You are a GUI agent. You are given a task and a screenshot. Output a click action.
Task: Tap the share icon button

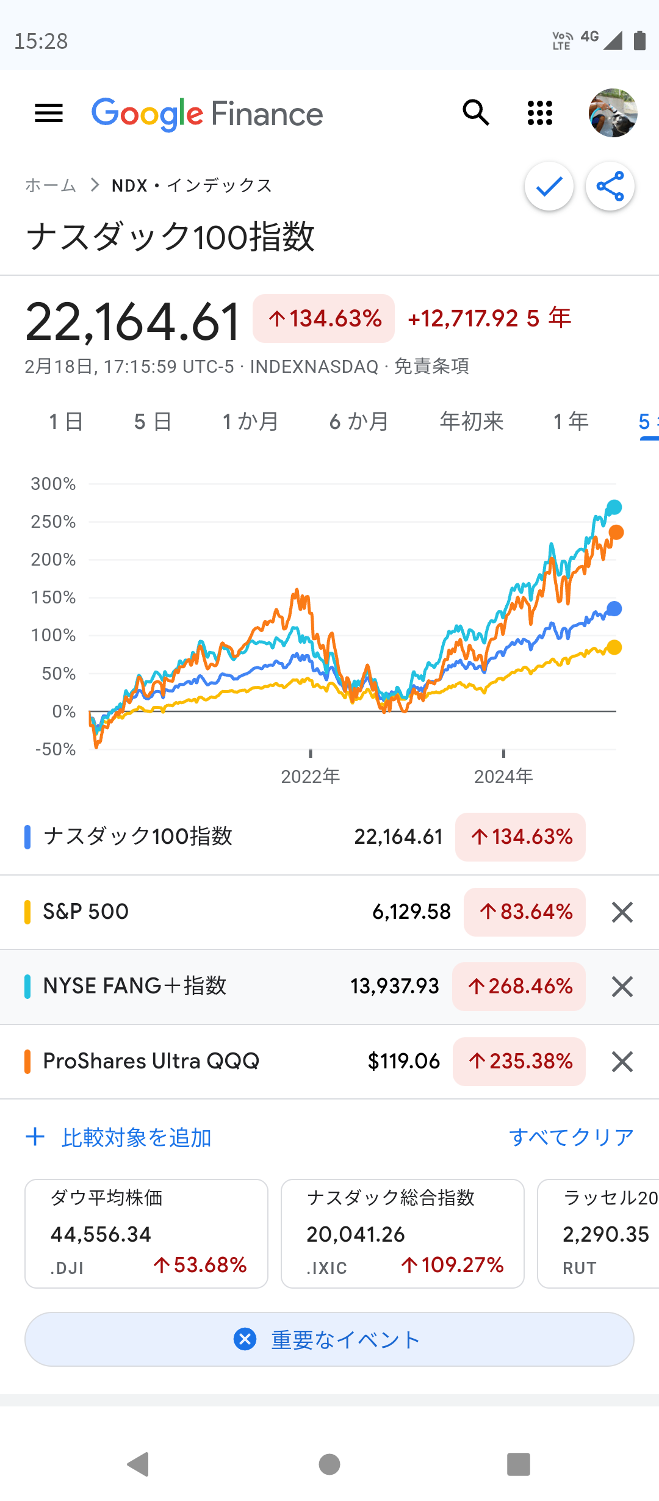coord(610,186)
